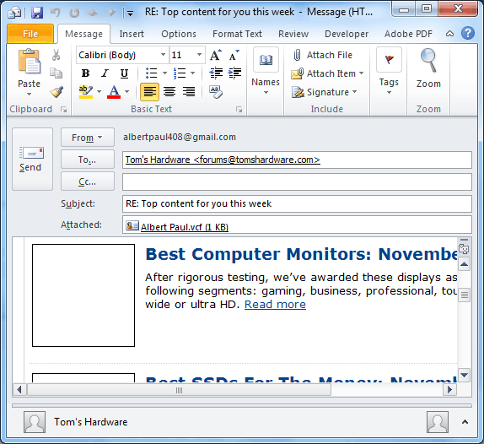
Task: Open the Tags flag menu
Action: pyautogui.click(x=389, y=72)
